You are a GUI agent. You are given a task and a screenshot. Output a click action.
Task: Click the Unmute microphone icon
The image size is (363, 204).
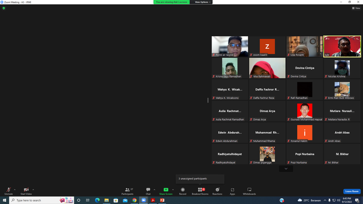tap(9, 190)
